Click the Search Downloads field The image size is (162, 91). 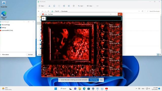pyautogui.click(x=153, y=11)
